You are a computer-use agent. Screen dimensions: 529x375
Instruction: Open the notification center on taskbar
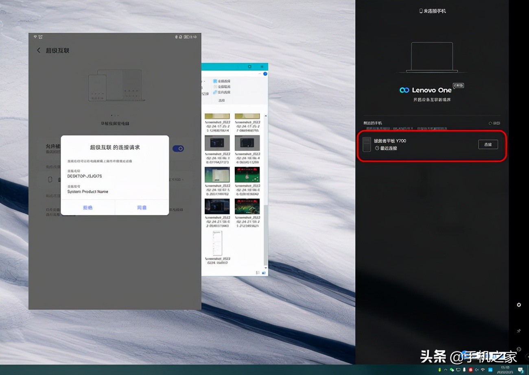pyautogui.click(x=520, y=370)
